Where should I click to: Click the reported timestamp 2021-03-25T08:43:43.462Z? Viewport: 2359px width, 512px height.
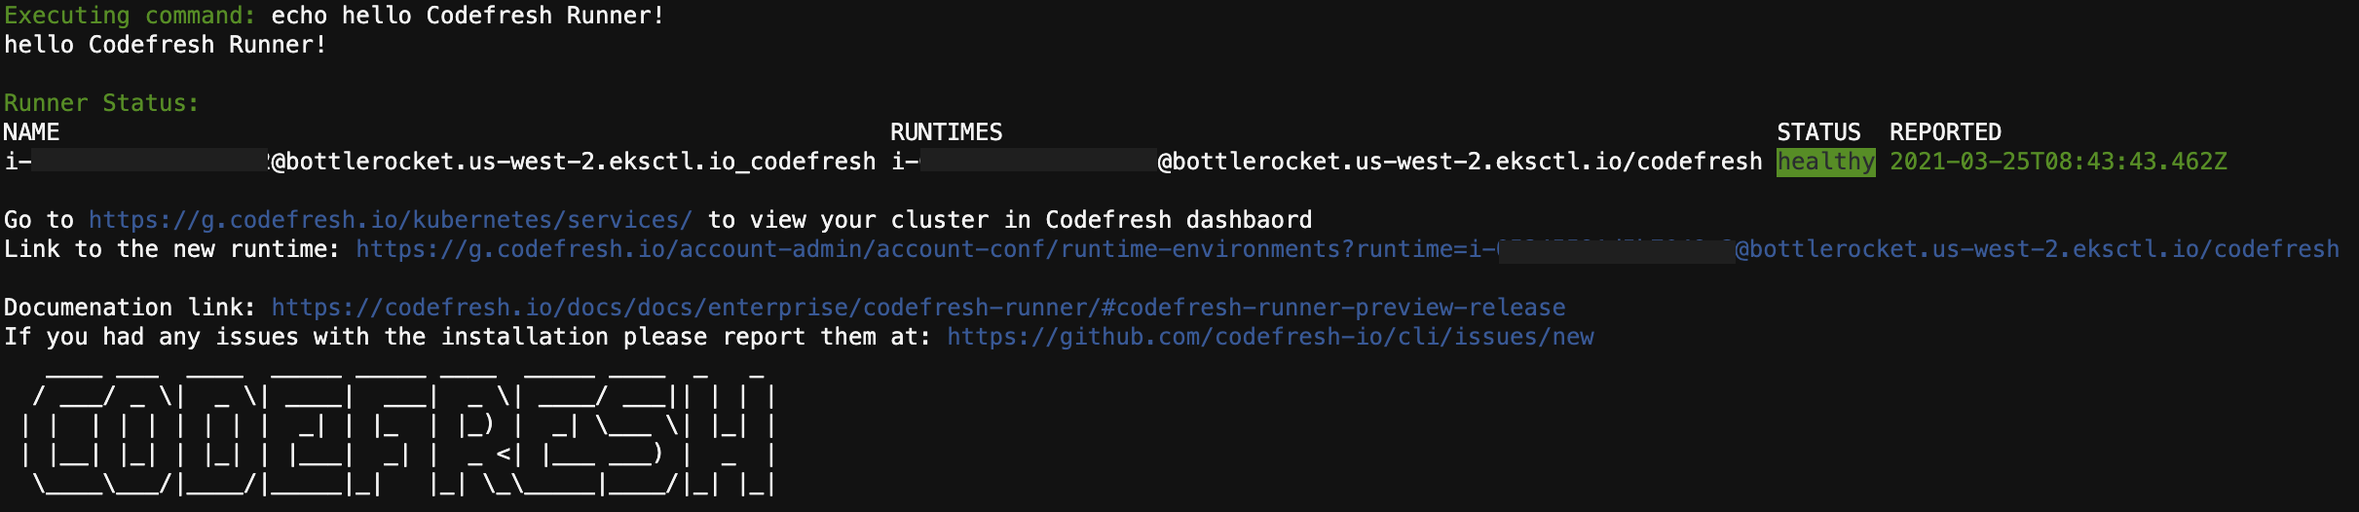tap(2058, 162)
